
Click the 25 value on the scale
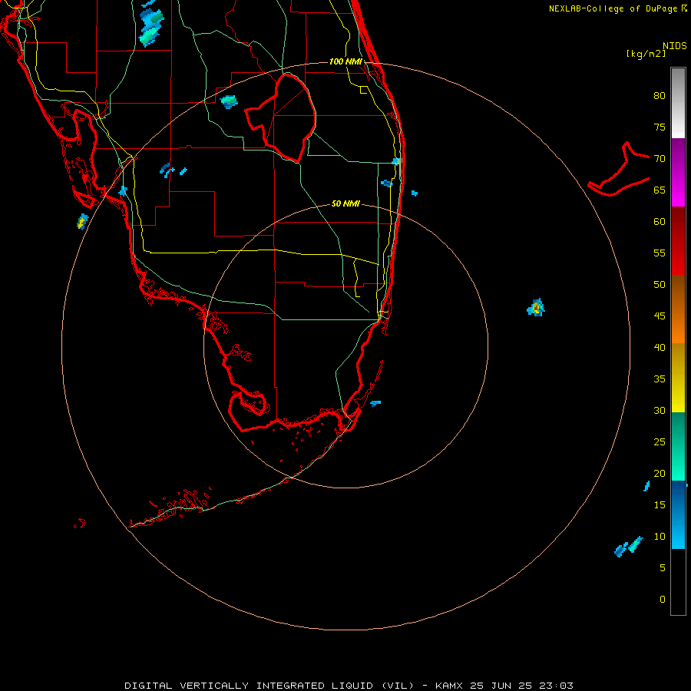click(x=660, y=441)
